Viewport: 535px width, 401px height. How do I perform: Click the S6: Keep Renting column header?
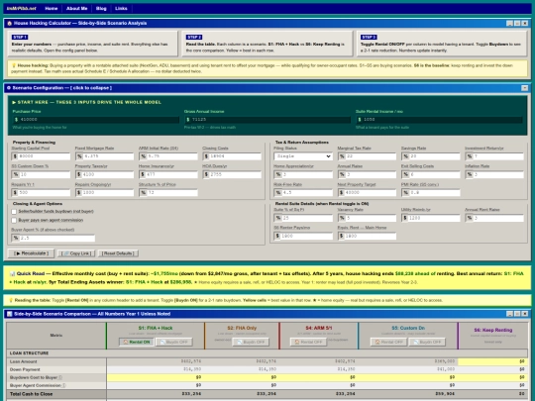click(x=493, y=336)
